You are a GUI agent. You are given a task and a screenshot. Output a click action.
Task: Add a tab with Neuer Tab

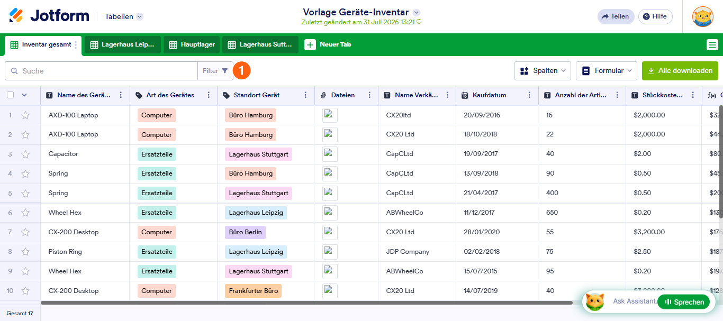click(x=328, y=45)
